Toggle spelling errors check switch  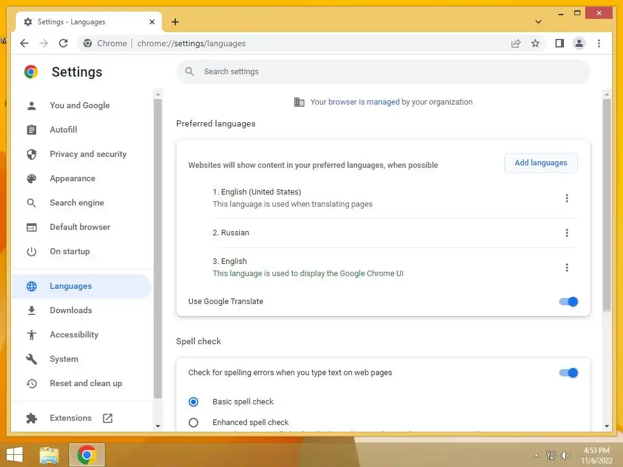568,373
